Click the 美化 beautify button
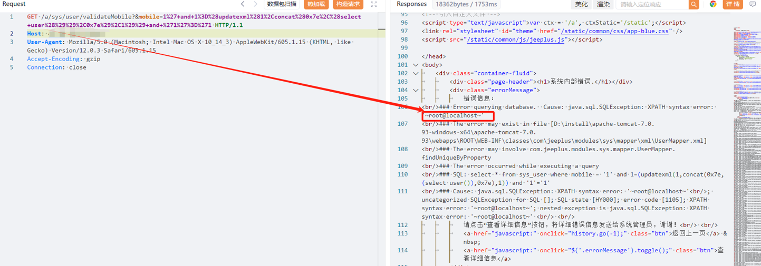 581,4
